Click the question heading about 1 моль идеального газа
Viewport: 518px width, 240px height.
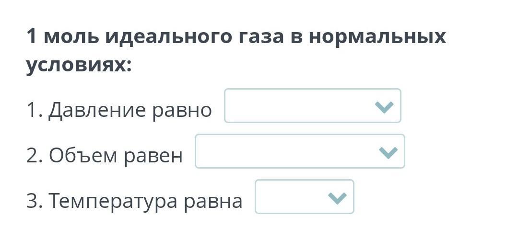pos(236,50)
